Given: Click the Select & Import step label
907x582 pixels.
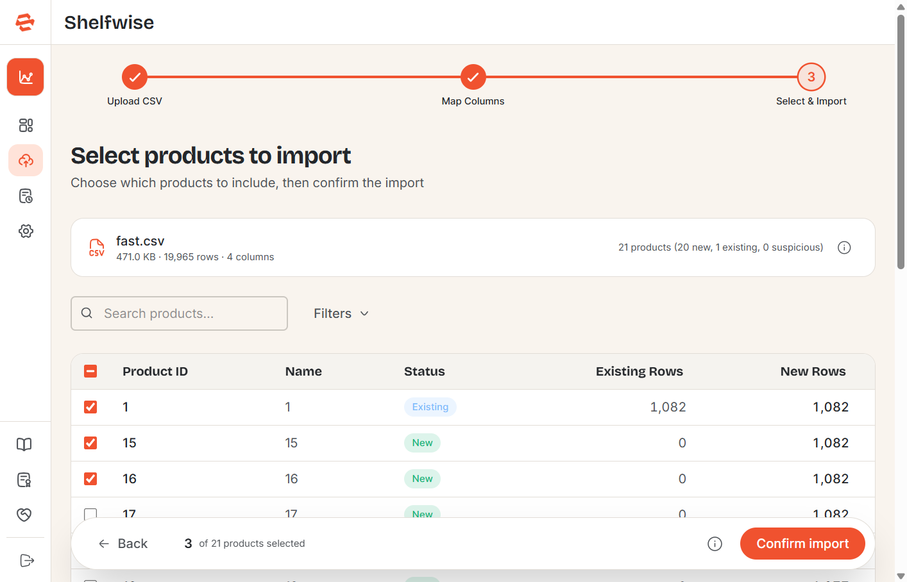Looking at the screenshot, I should [811, 101].
